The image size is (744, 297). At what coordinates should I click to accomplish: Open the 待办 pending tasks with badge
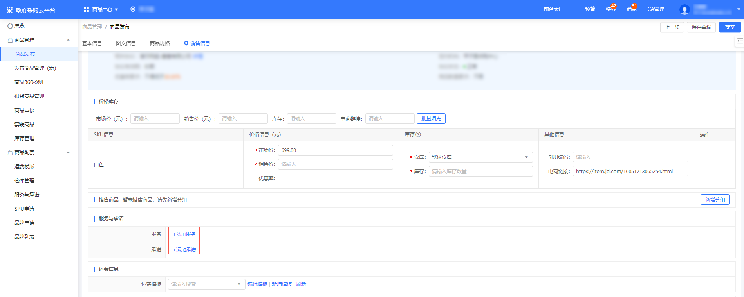[611, 9]
